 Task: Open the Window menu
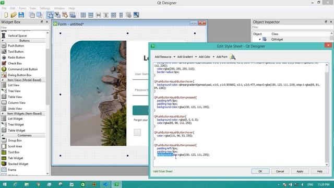point(59,8)
